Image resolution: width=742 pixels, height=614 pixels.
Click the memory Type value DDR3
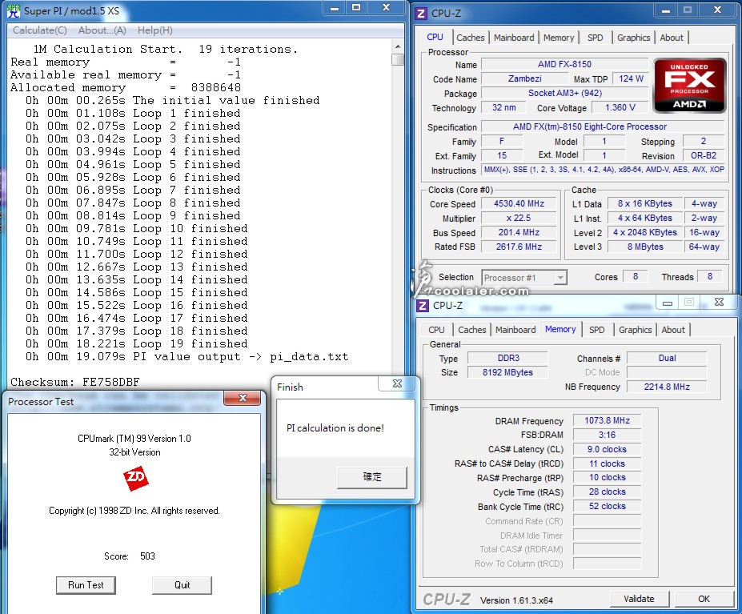508,358
